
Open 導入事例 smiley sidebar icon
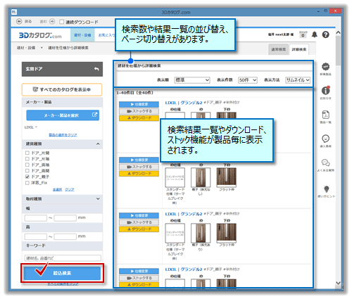coord(325,139)
